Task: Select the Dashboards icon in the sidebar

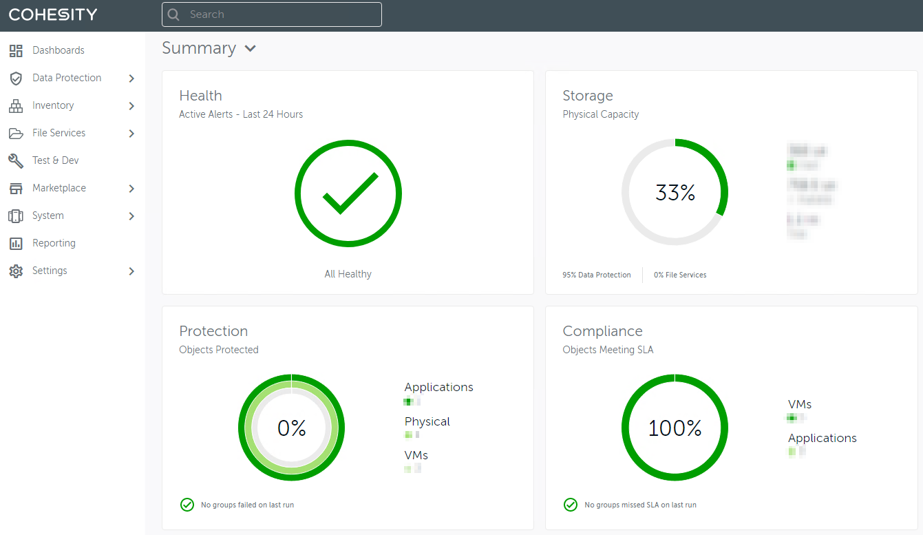Action: pos(15,50)
